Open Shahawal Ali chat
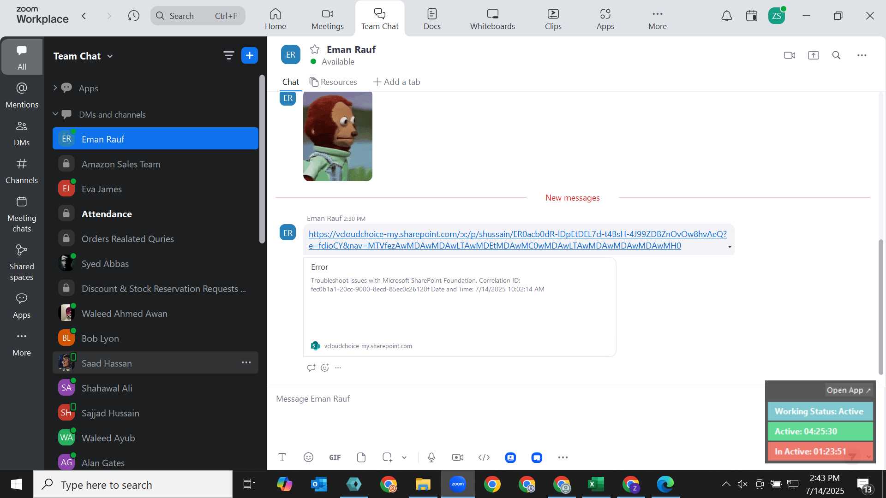Screen dimensions: 886x498 [155, 388]
